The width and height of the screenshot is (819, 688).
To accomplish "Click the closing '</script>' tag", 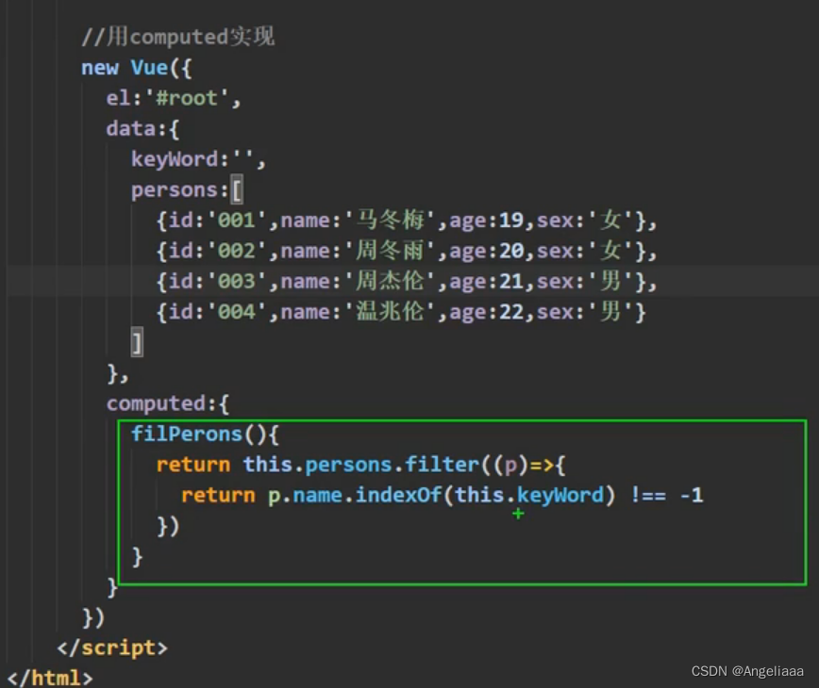I will (112, 647).
